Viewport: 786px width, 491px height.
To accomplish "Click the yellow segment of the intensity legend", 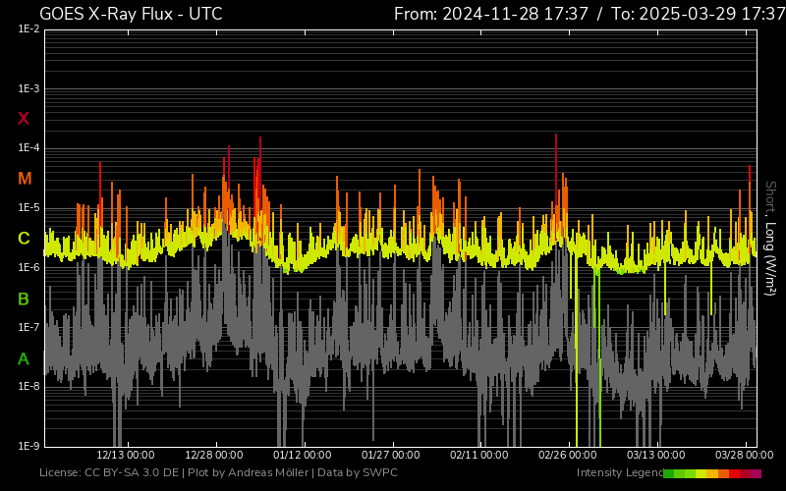I will tap(702, 473).
